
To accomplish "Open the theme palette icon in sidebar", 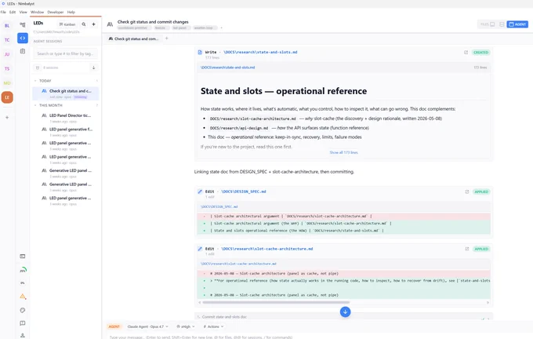I will coord(23,310).
